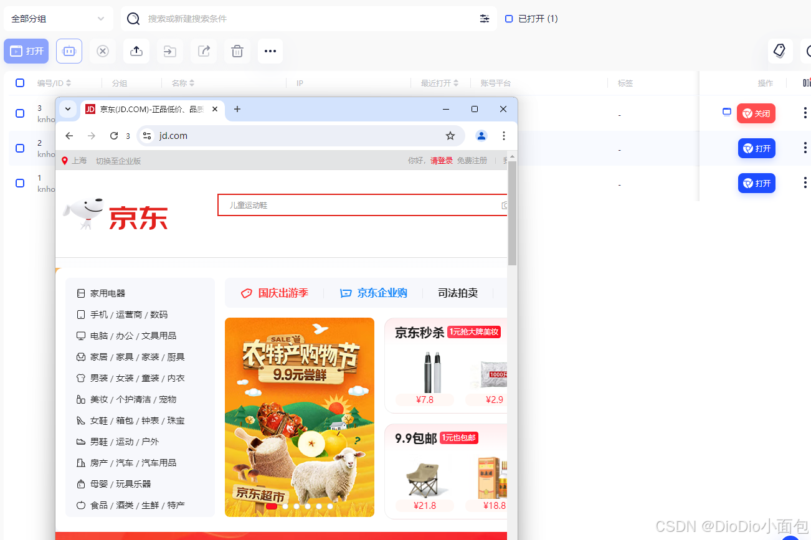Image resolution: width=811 pixels, height=540 pixels.
Task: Bookmark jd.com with the star icon
Action: 450,135
